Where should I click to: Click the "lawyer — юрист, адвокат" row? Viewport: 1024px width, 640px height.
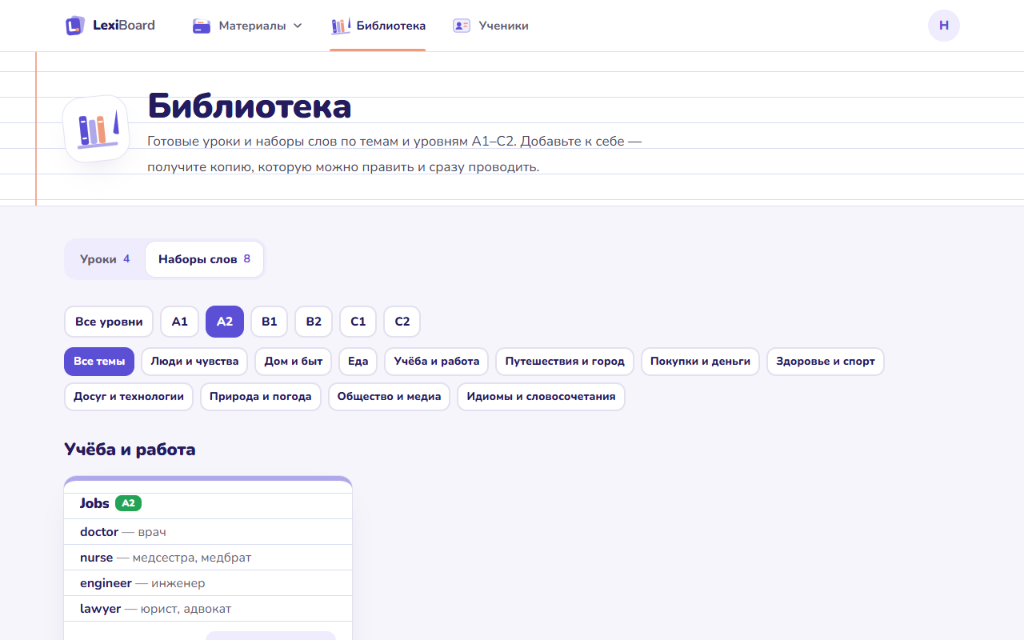[x=208, y=609]
